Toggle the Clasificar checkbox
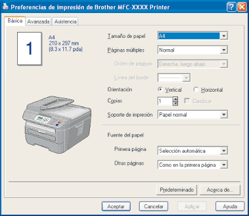Image resolution: width=249 pixels, height=216 pixels. [187, 101]
